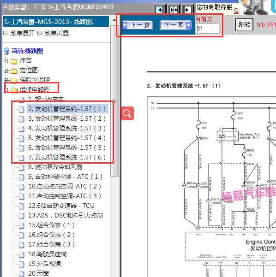Collapse the 维修电路图 folder
Screen dimensions: 276x277
click(x=6, y=90)
